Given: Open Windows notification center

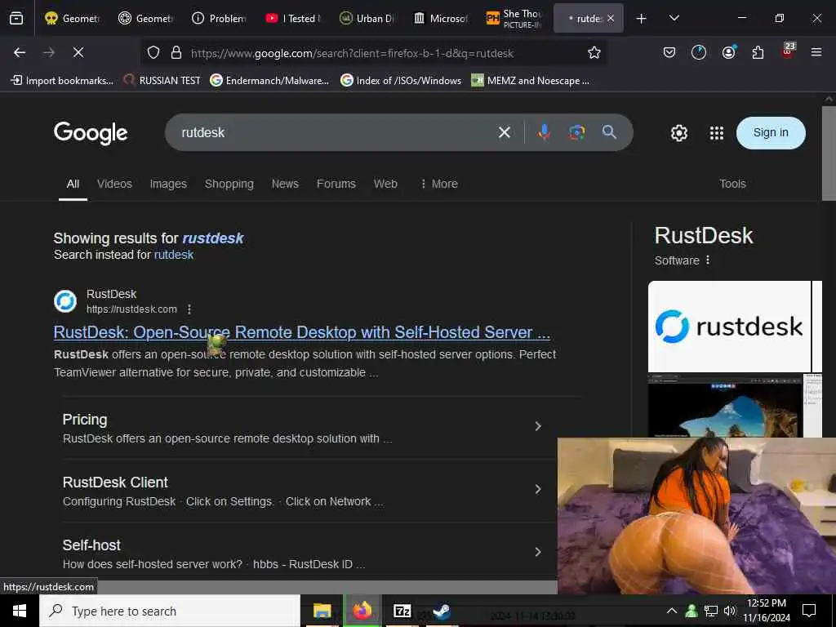Looking at the screenshot, I should coord(809,611).
